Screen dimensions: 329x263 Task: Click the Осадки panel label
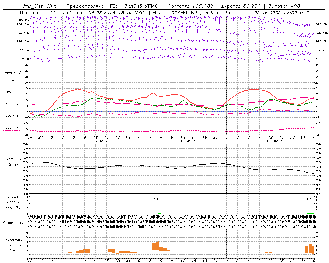(x=13, y=202)
